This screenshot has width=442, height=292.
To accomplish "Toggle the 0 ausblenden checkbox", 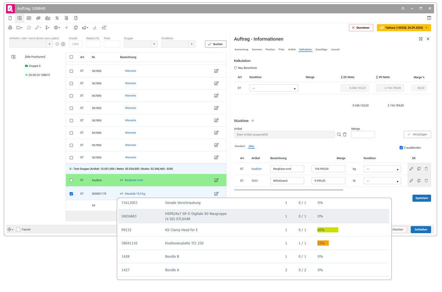I will (x=401, y=148).
